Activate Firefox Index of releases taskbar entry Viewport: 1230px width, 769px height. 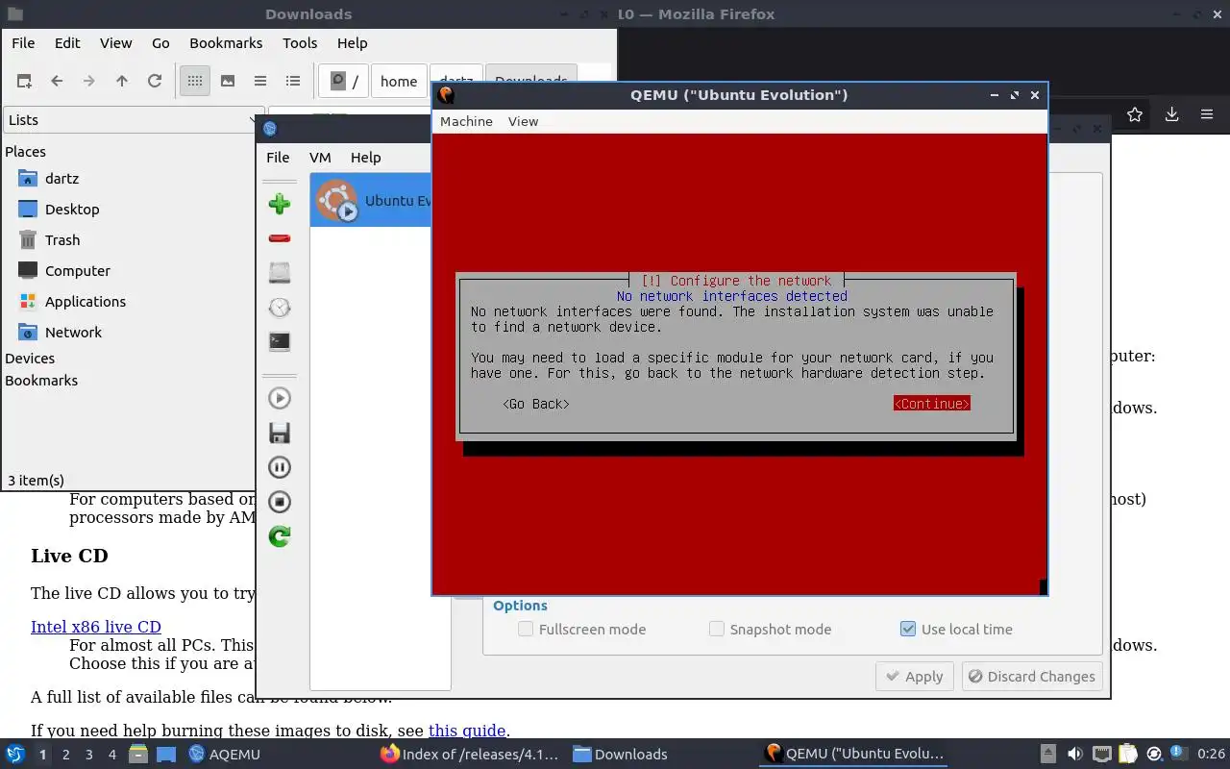(x=470, y=755)
